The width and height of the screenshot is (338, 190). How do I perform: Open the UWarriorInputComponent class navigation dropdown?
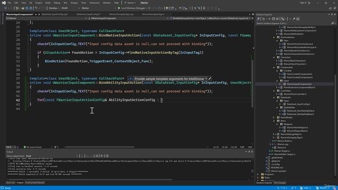(128, 18)
